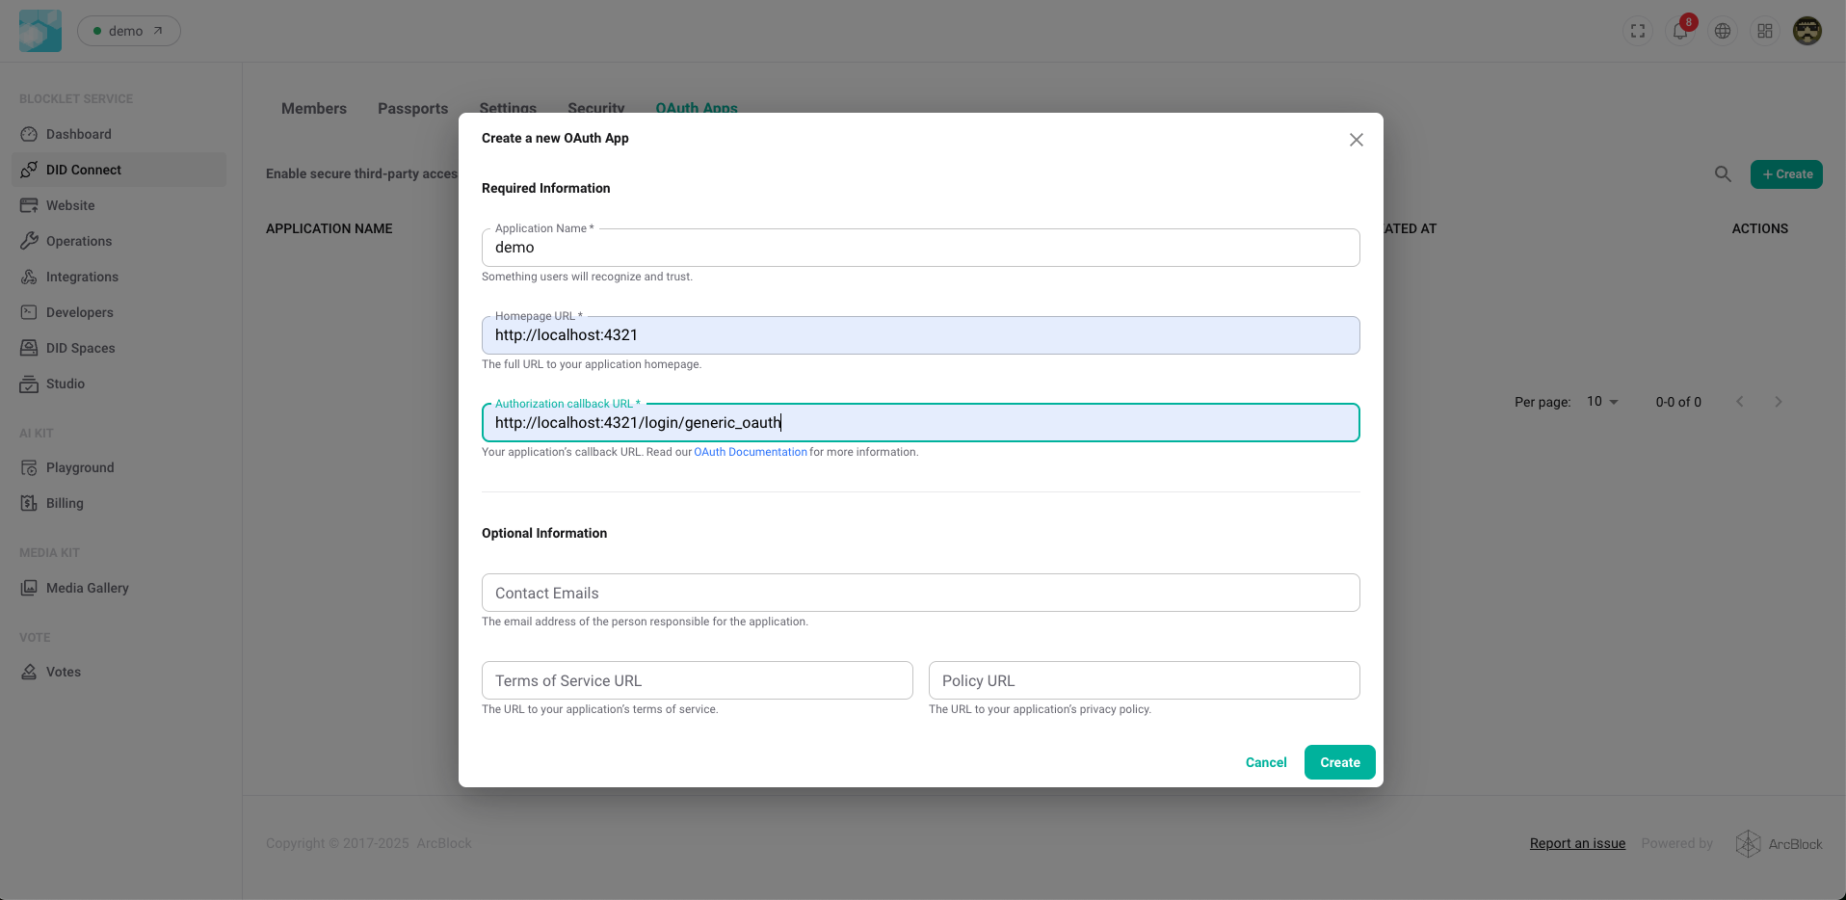Open Dashboard in the sidebar
This screenshot has height=900, width=1846.
(x=79, y=134)
